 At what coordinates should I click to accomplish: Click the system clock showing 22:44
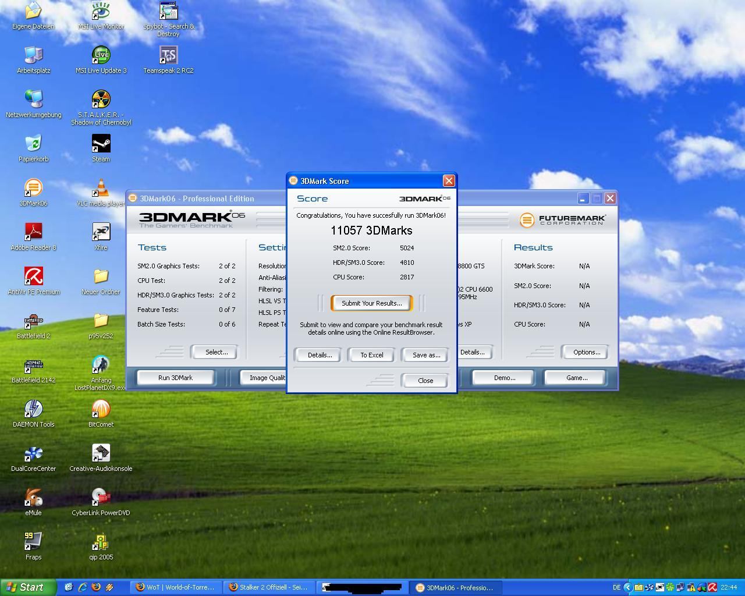coord(729,587)
